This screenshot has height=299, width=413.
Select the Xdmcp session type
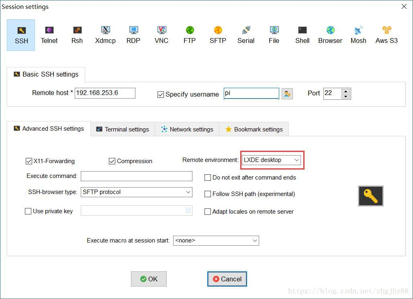pyautogui.click(x=105, y=35)
